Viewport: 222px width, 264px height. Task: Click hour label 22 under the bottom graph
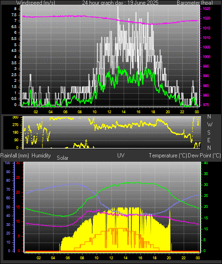point(183,258)
